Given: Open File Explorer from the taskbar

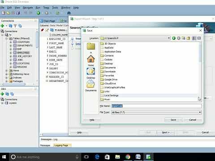Looking at the screenshot, I should (x=117, y=157).
